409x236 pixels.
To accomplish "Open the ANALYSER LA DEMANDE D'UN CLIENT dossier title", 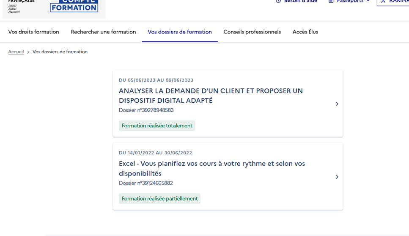I will [211, 96].
